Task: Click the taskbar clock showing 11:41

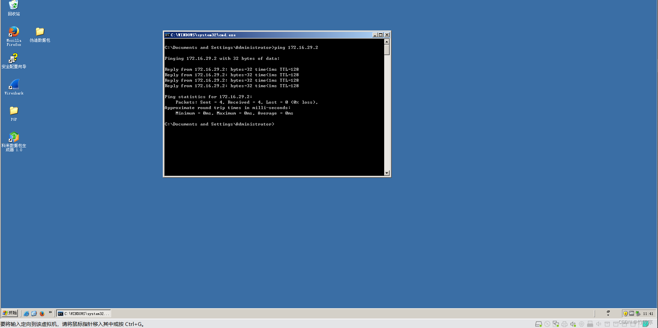Action: [648, 314]
